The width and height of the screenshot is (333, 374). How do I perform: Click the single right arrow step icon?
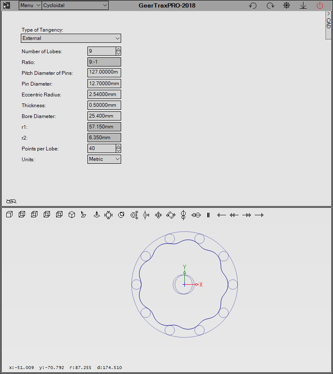(x=259, y=215)
